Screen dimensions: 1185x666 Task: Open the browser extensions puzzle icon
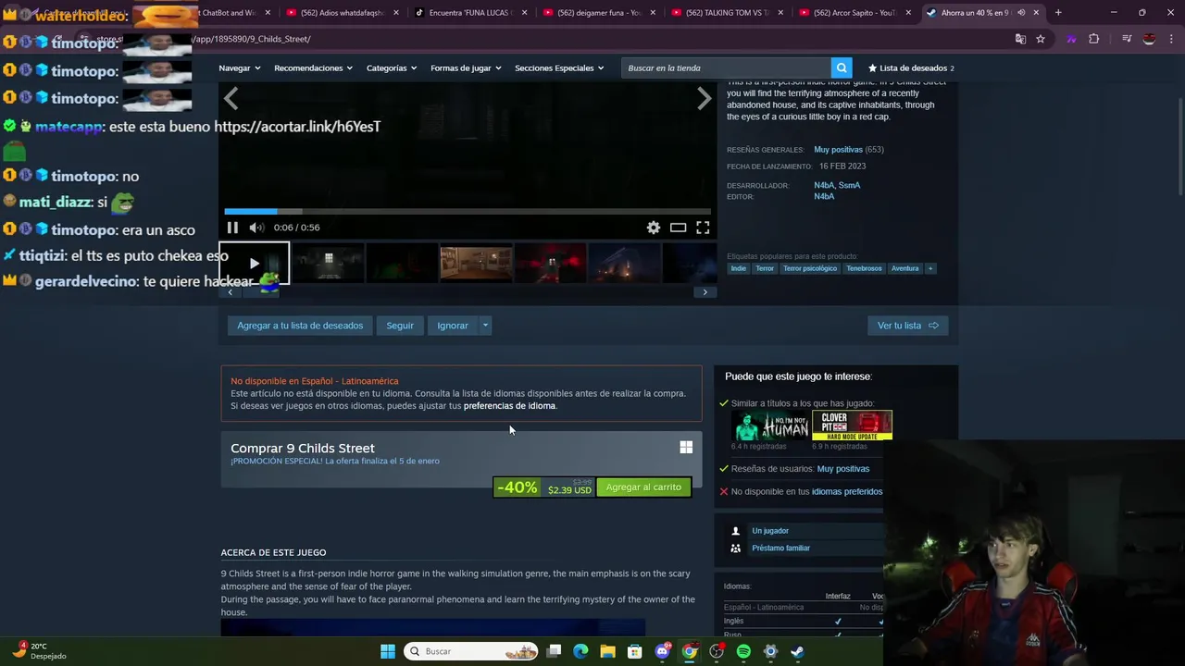pos(1094,39)
